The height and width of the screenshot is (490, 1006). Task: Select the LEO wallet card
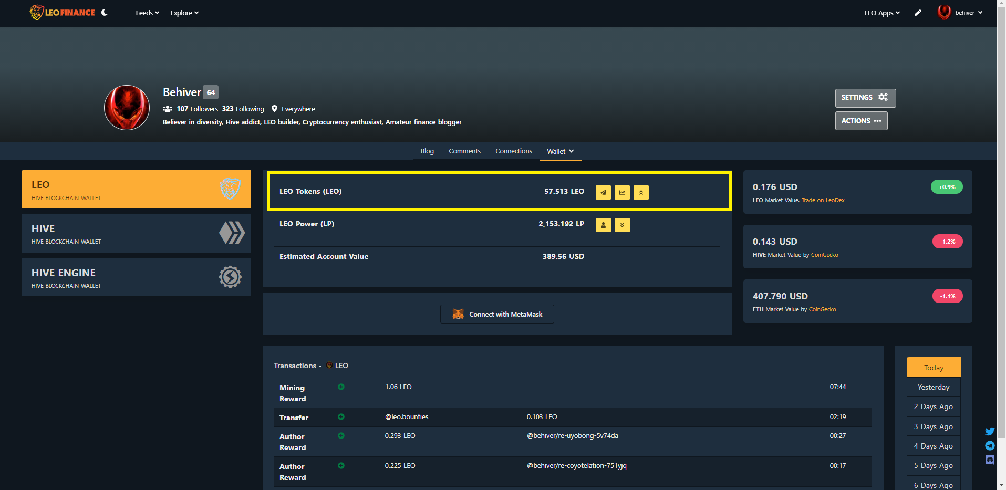coord(137,190)
